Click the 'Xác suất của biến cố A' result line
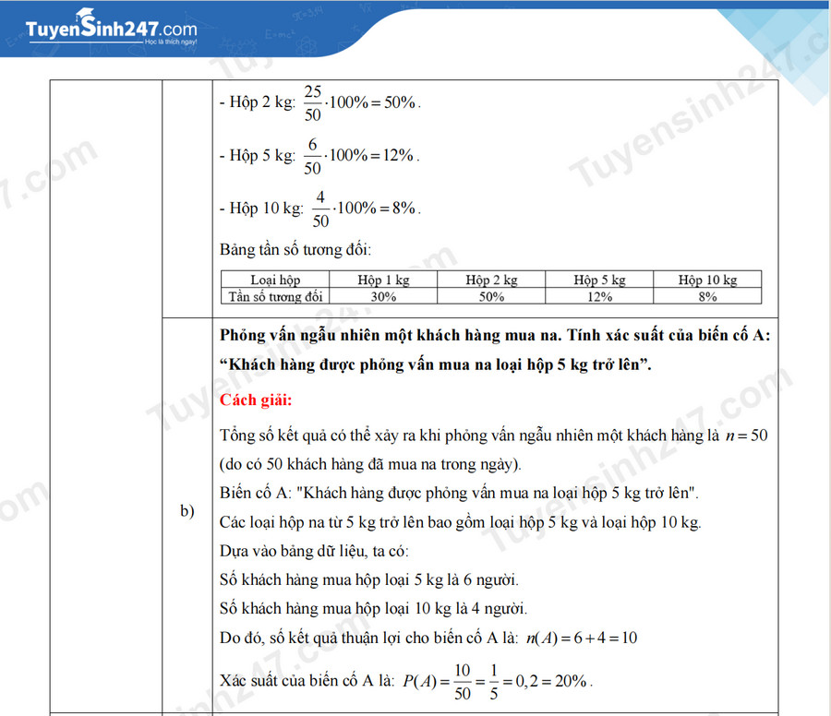 coord(406,681)
